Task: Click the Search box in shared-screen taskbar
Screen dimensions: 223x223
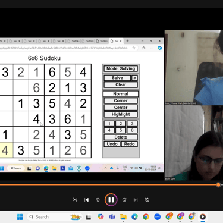Action: [15, 168]
